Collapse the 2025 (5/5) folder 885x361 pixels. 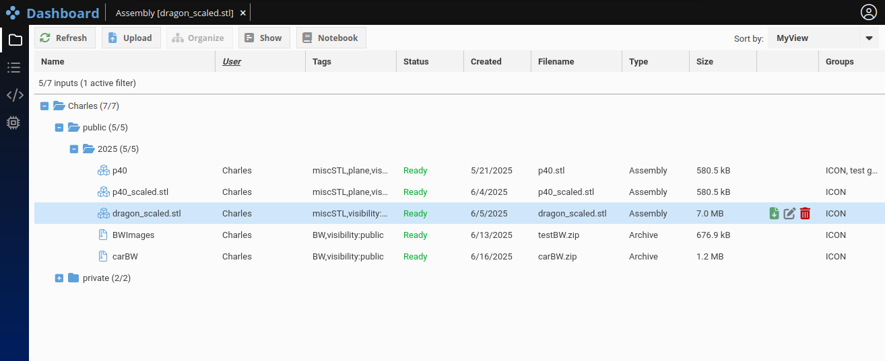(x=74, y=149)
